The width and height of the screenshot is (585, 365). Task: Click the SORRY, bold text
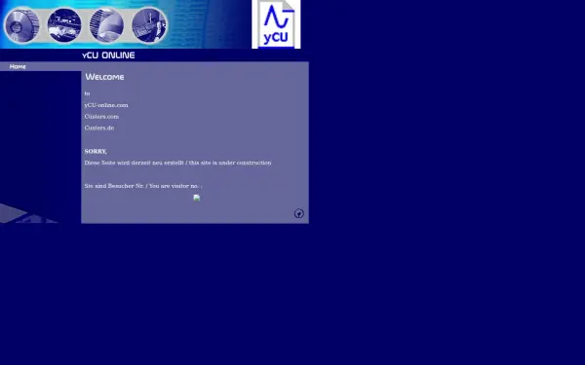(96, 151)
